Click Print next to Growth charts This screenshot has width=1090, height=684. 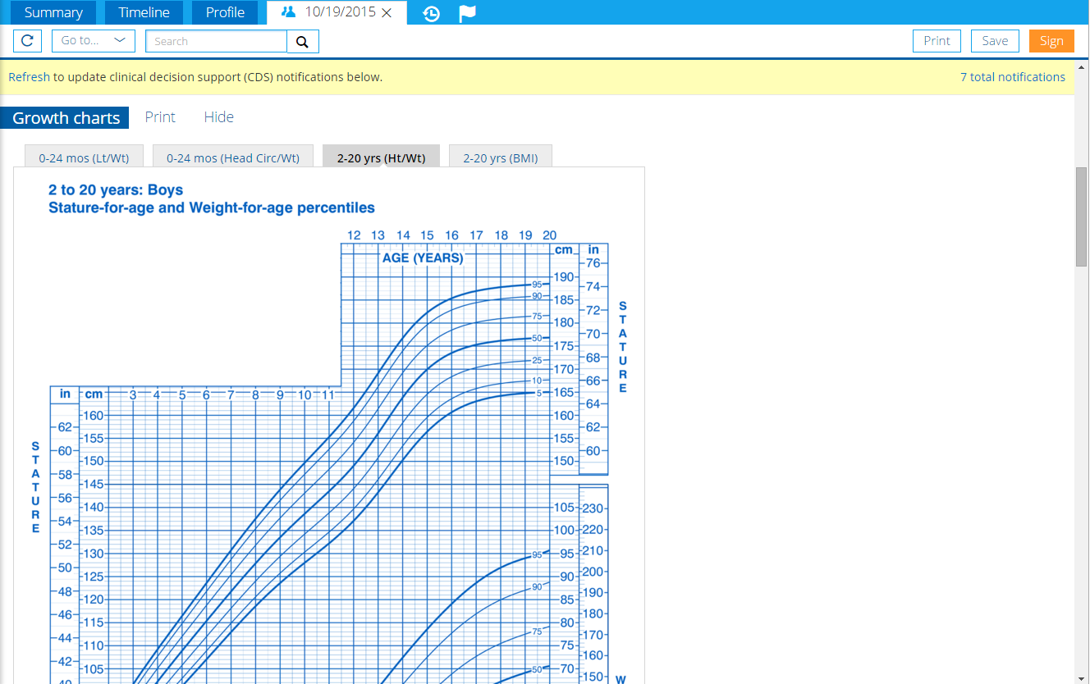click(x=160, y=117)
